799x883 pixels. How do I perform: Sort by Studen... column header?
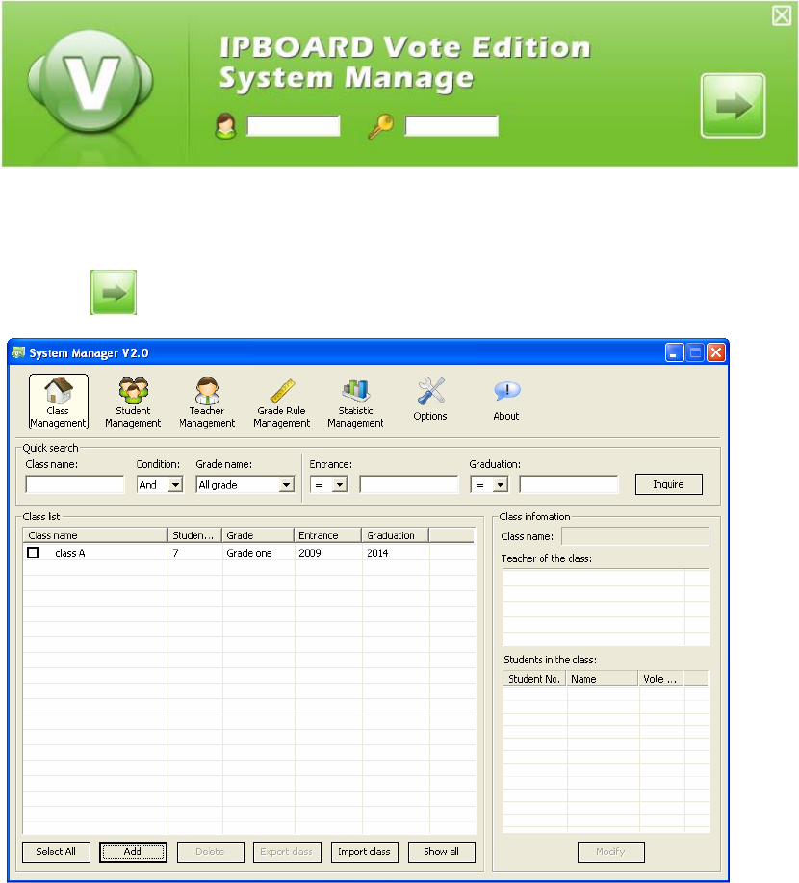(x=194, y=535)
